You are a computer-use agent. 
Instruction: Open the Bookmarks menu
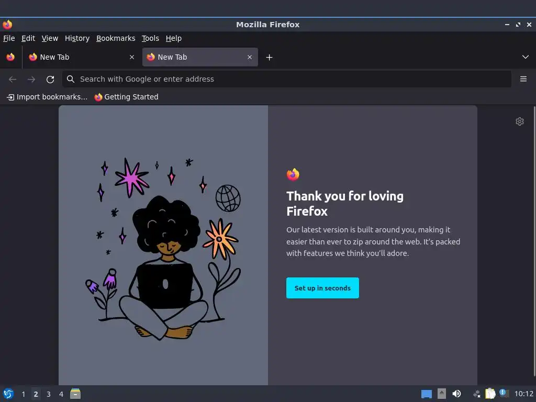coord(116,38)
